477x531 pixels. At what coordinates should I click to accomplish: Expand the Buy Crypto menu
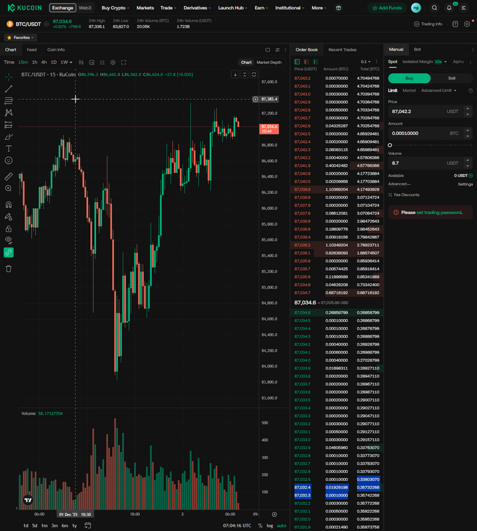coord(115,8)
